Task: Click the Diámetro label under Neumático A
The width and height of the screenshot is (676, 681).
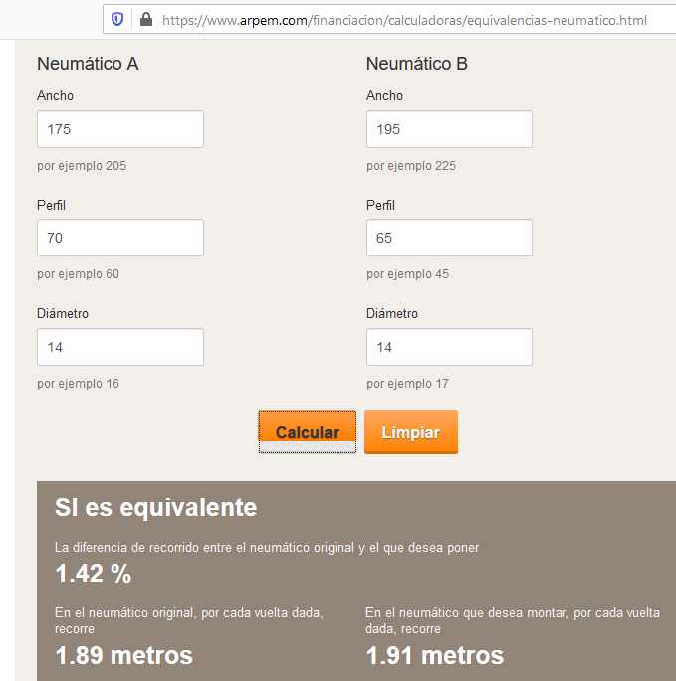Action: point(63,314)
